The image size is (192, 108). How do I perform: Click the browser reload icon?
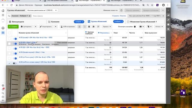click(11, 5)
